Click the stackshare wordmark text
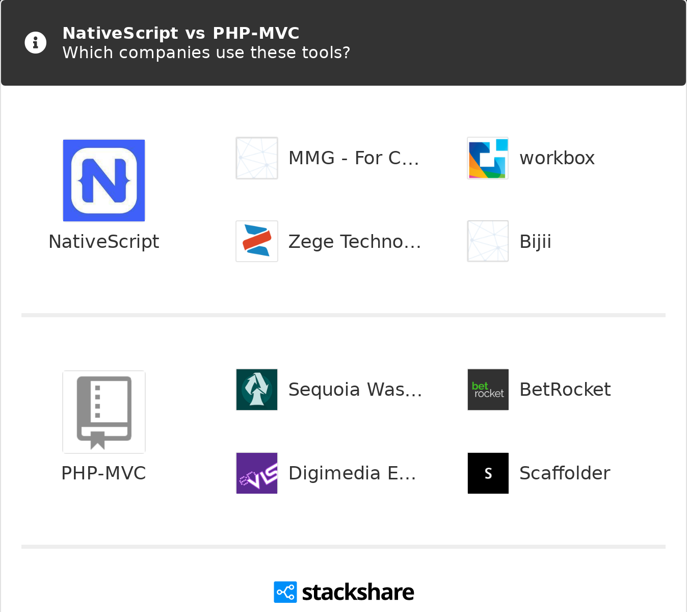 point(358,592)
